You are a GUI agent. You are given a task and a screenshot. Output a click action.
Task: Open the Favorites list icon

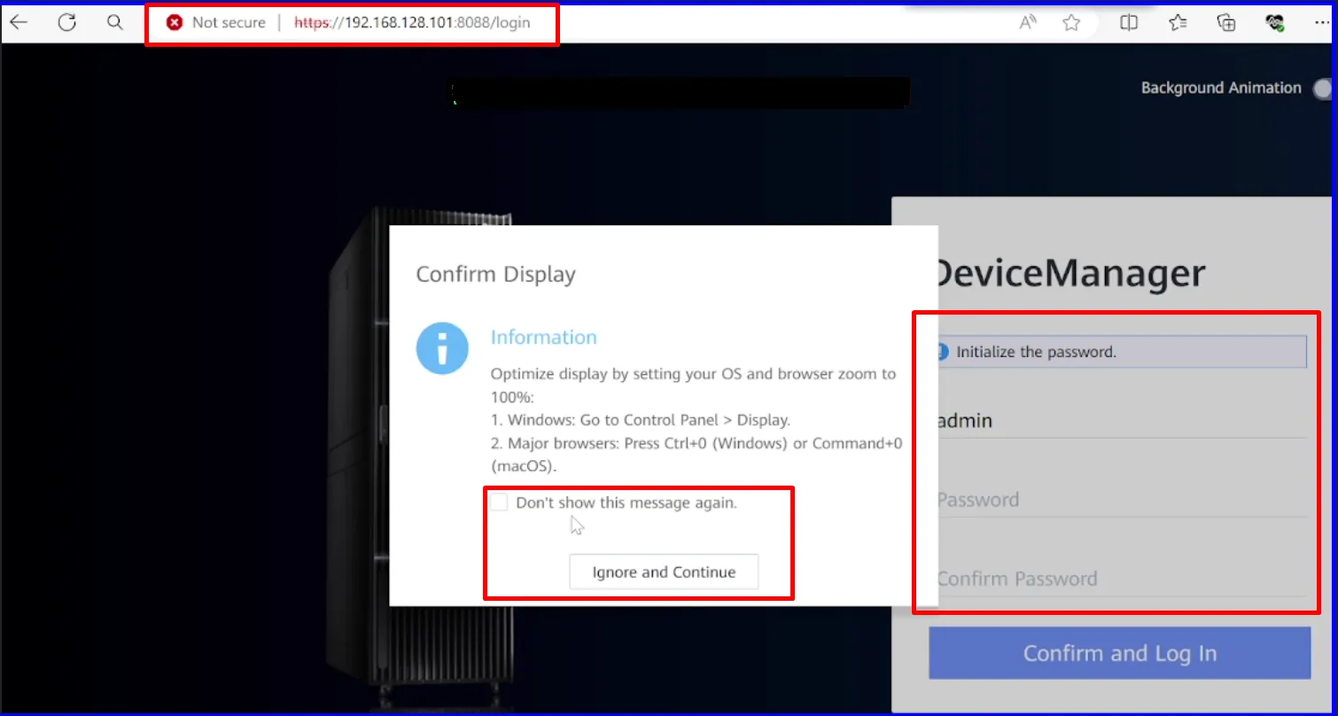click(1178, 23)
